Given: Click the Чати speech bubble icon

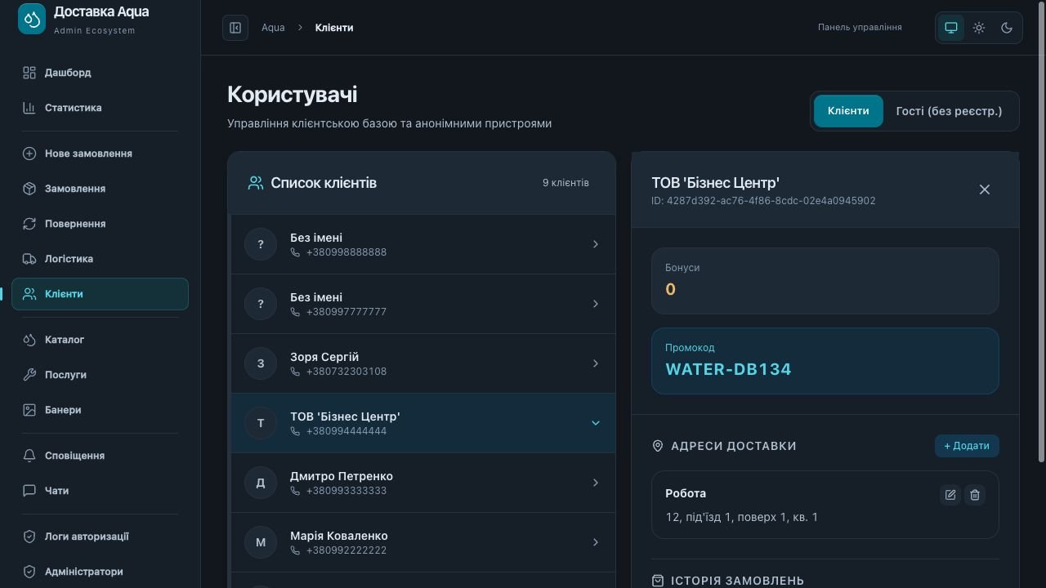Looking at the screenshot, I should (29, 491).
